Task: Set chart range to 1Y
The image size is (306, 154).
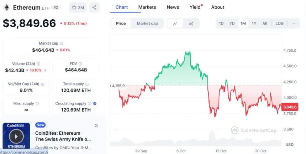Action: [x=254, y=24]
